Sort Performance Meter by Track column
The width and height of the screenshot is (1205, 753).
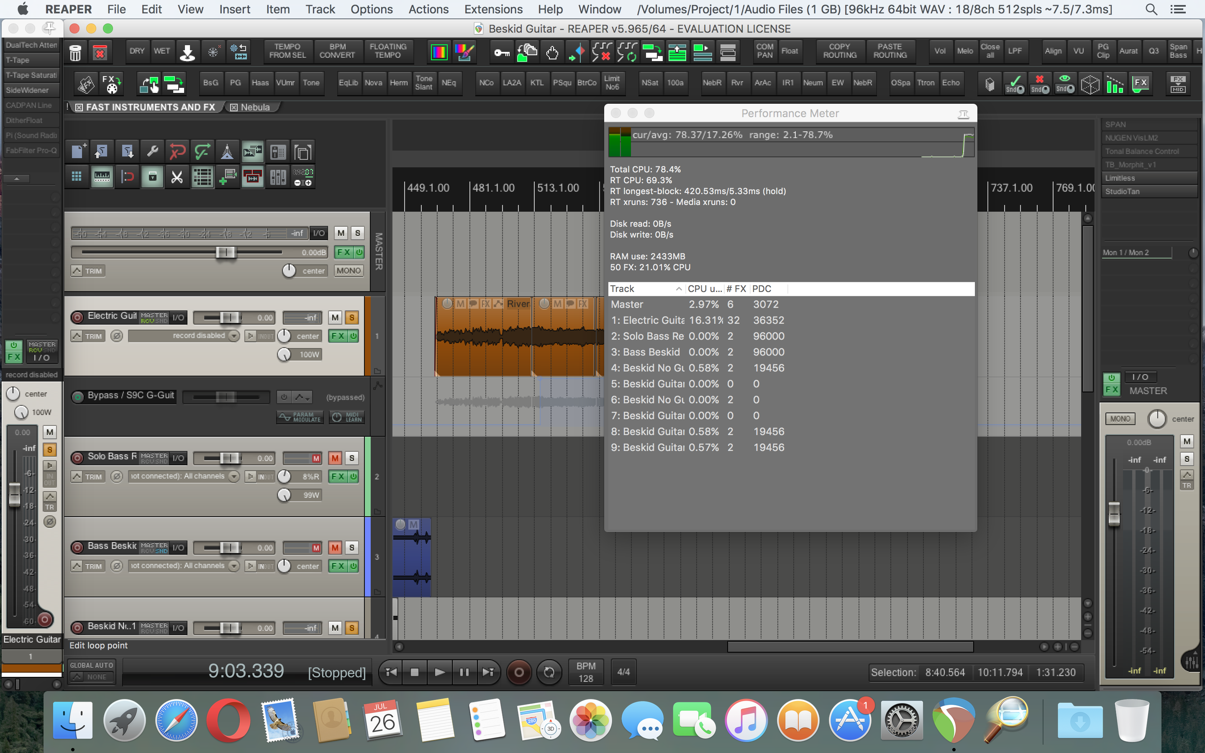pyautogui.click(x=646, y=289)
